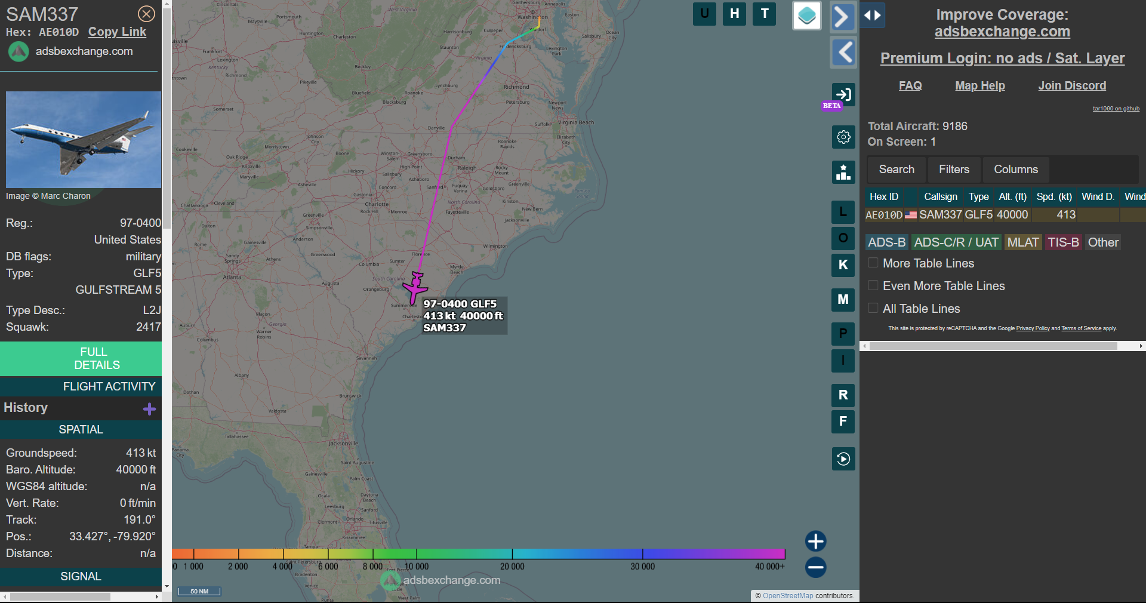1146x603 pixels.
Task: Toggle sidebar width double-arrow button
Action: (x=873, y=16)
